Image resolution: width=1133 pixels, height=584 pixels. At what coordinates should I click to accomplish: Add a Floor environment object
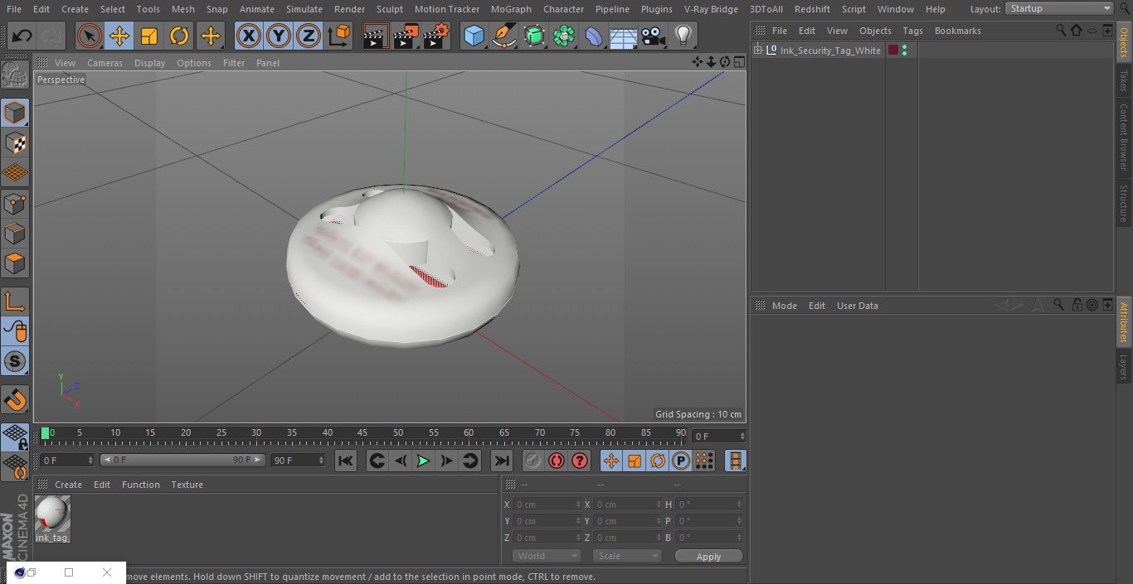624,36
